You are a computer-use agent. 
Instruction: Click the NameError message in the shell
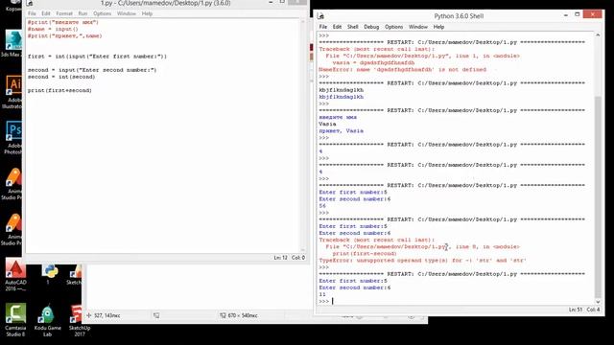click(x=403, y=69)
